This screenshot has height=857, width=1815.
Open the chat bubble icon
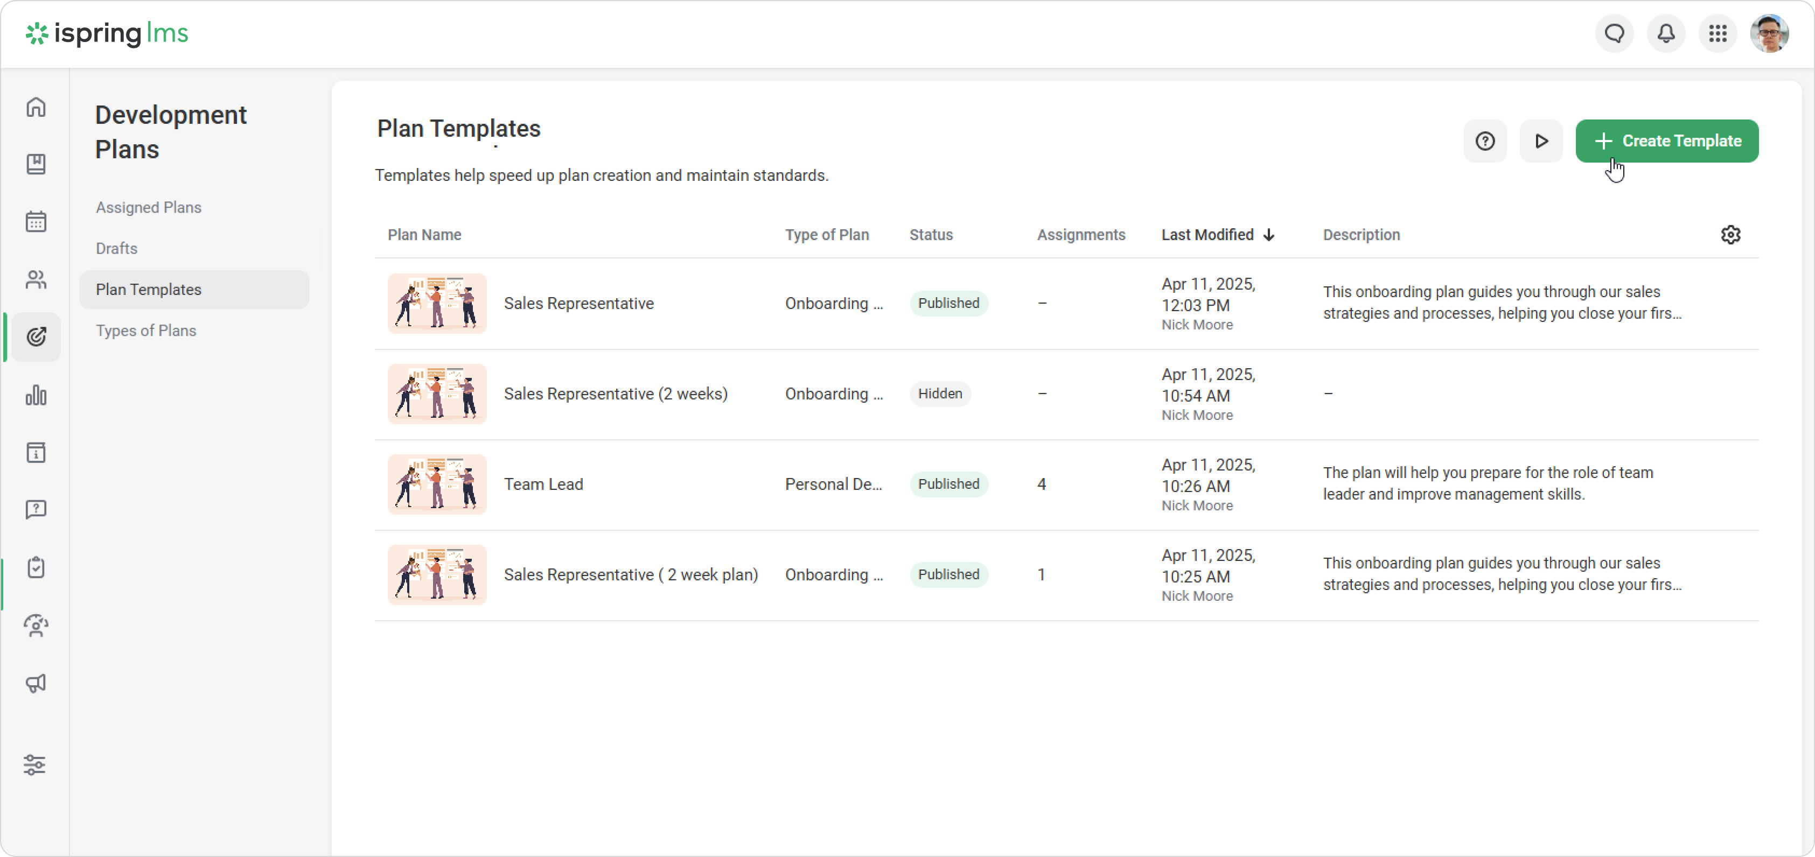(x=1614, y=33)
